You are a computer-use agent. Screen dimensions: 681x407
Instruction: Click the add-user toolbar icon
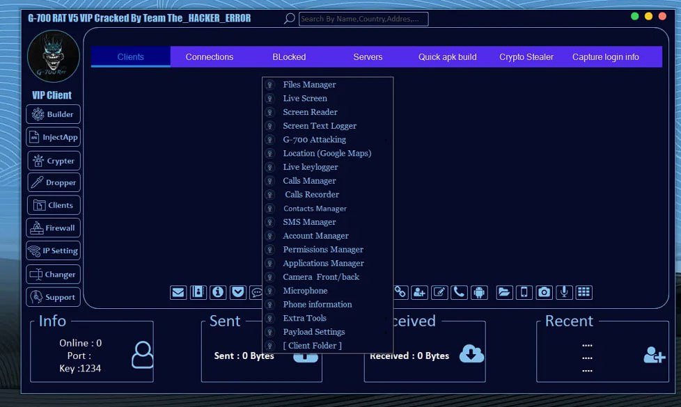[419, 292]
